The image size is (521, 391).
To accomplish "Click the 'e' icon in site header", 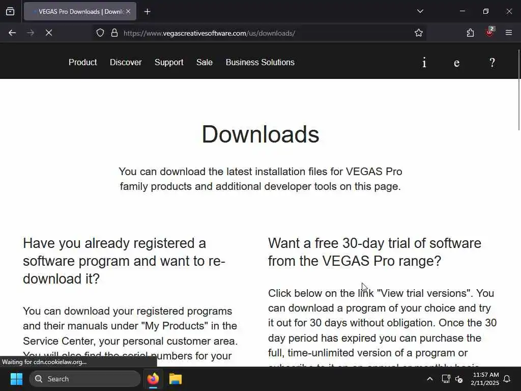I will pyautogui.click(x=456, y=63).
